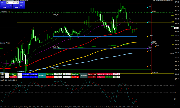
Task: Click the Buy Limit button
Action: 50,74
